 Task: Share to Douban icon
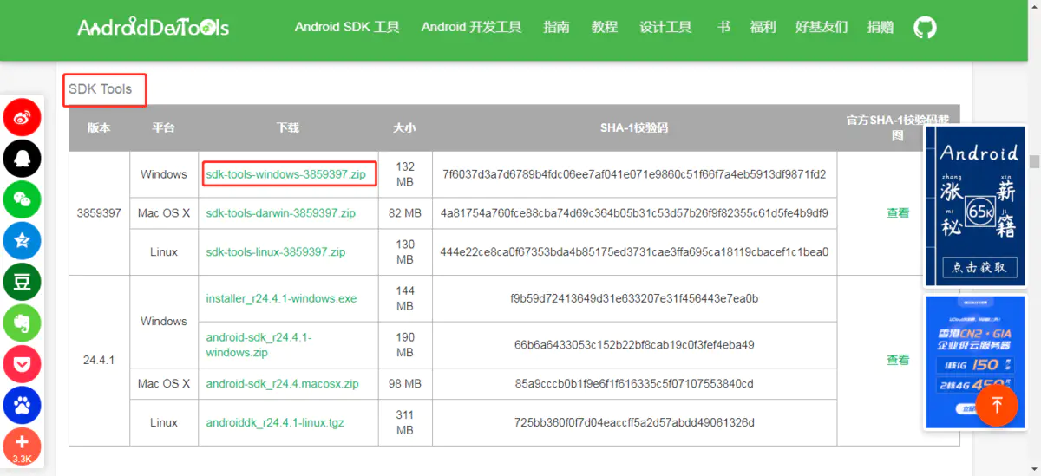23,282
